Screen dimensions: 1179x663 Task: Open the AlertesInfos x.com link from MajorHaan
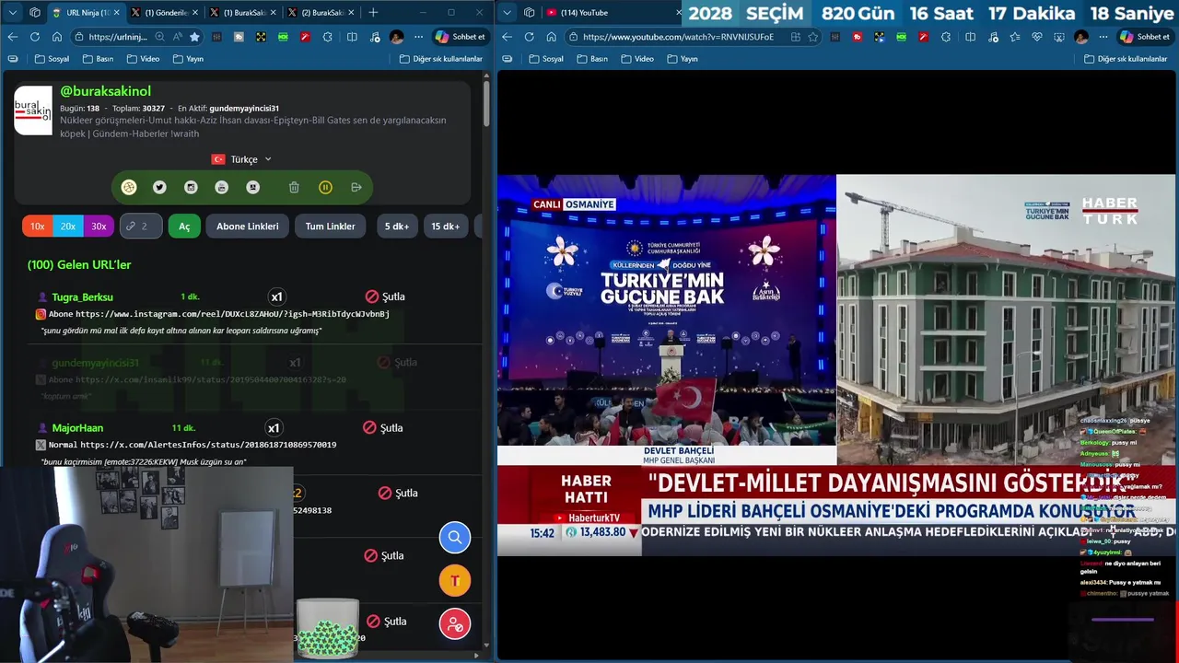point(208,445)
